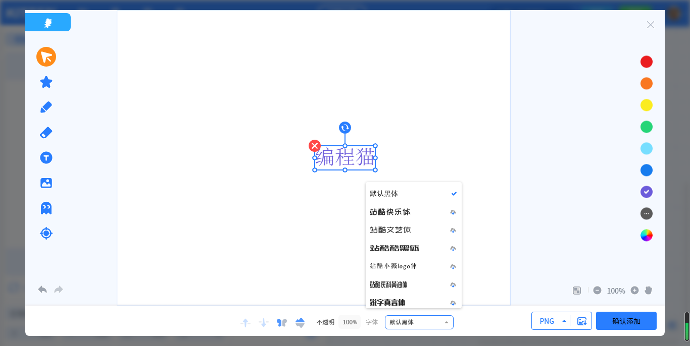Click the rotate handle above text
This screenshot has height=346, width=690.
click(345, 128)
